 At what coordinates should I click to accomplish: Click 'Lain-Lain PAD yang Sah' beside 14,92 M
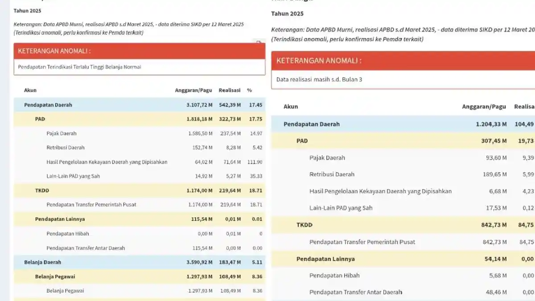[x=73, y=176]
